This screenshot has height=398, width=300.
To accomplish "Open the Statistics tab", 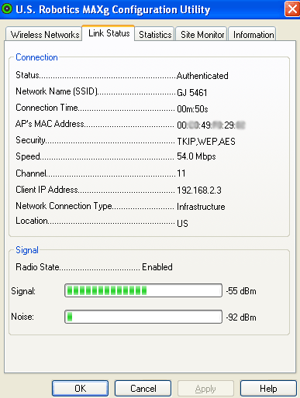I will [155, 34].
